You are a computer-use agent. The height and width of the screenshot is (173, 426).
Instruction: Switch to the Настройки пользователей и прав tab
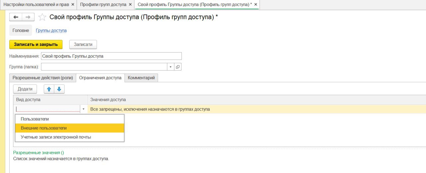pyautogui.click(x=38, y=5)
